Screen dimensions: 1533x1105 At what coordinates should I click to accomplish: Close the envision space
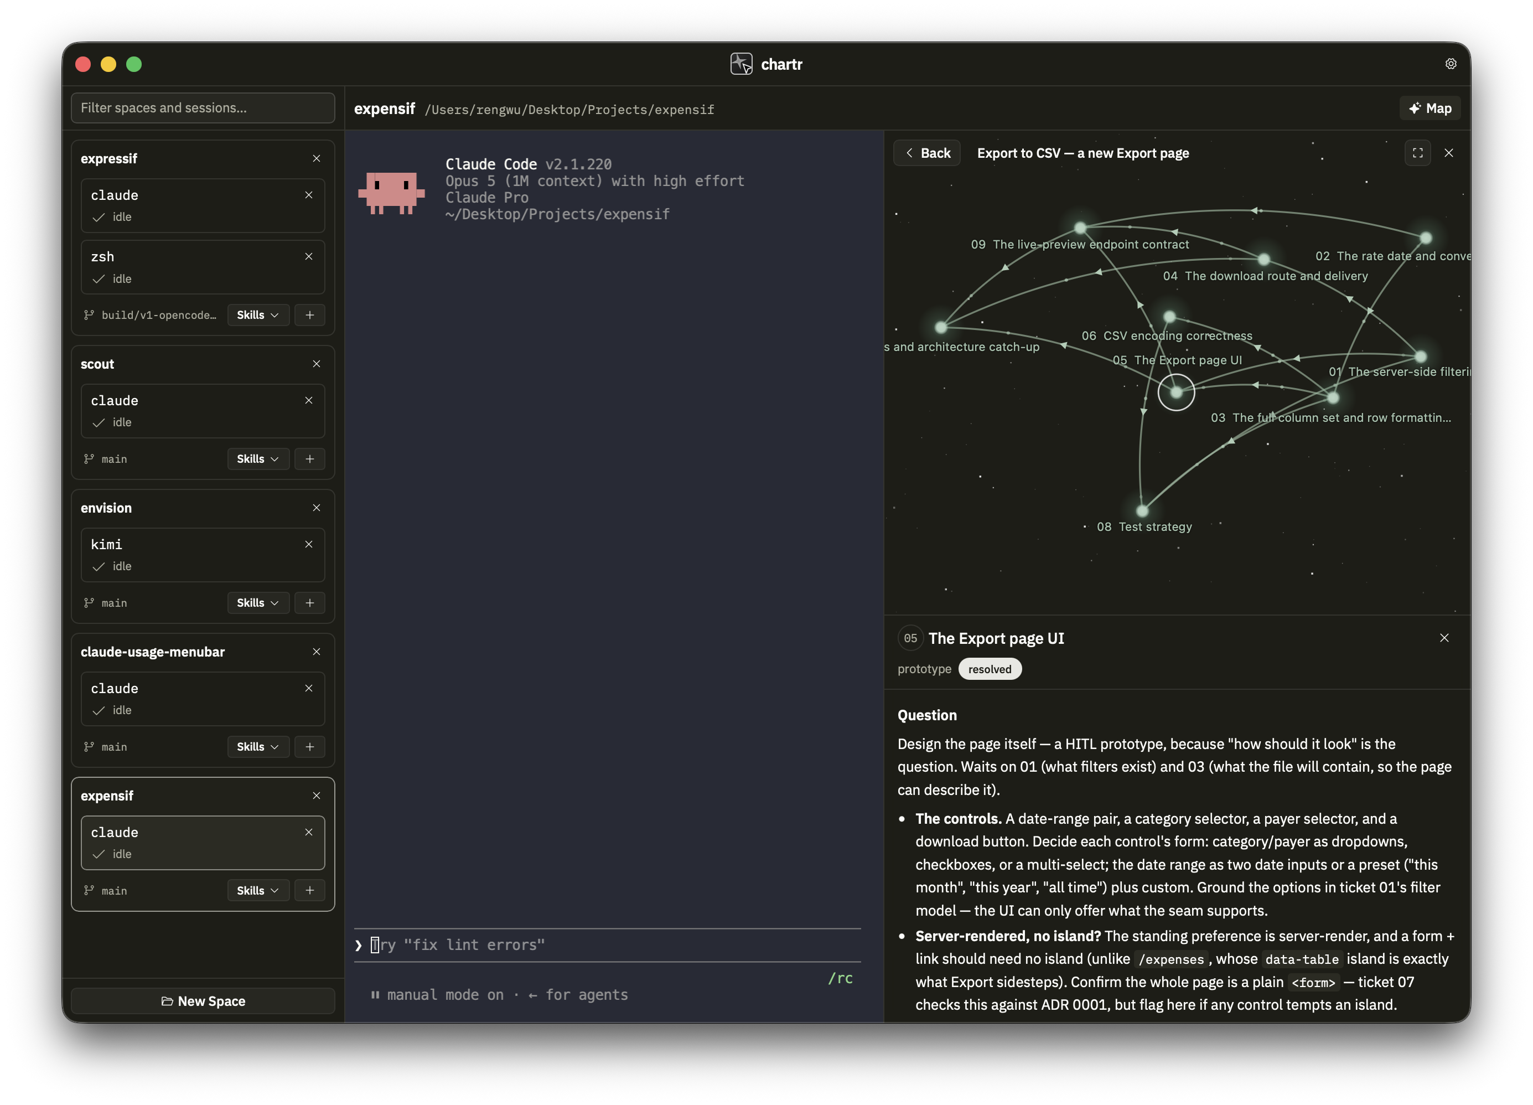tap(317, 508)
